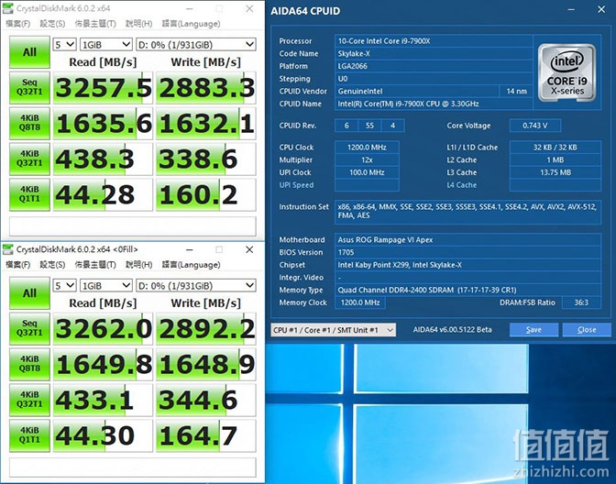Viewport: 616px width, 484px height.
Task: Click CrystalDiskMark app icon in 0Fill window title bar
Action: pos(7,249)
